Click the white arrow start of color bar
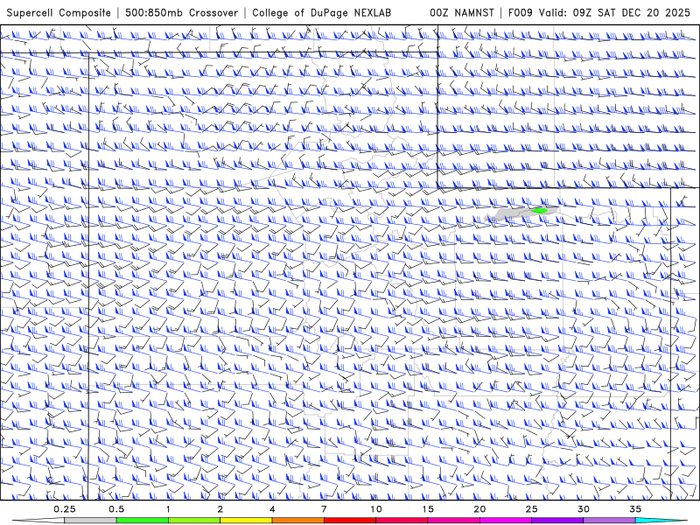This screenshot has height=525, width=700. pyautogui.click(x=38, y=521)
